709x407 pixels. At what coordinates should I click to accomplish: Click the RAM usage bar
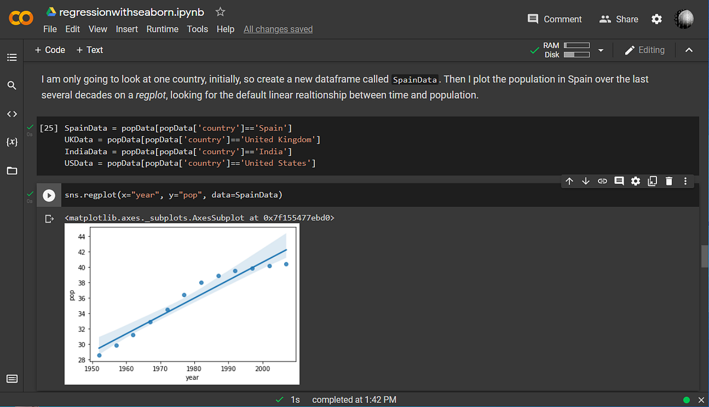(576, 45)
